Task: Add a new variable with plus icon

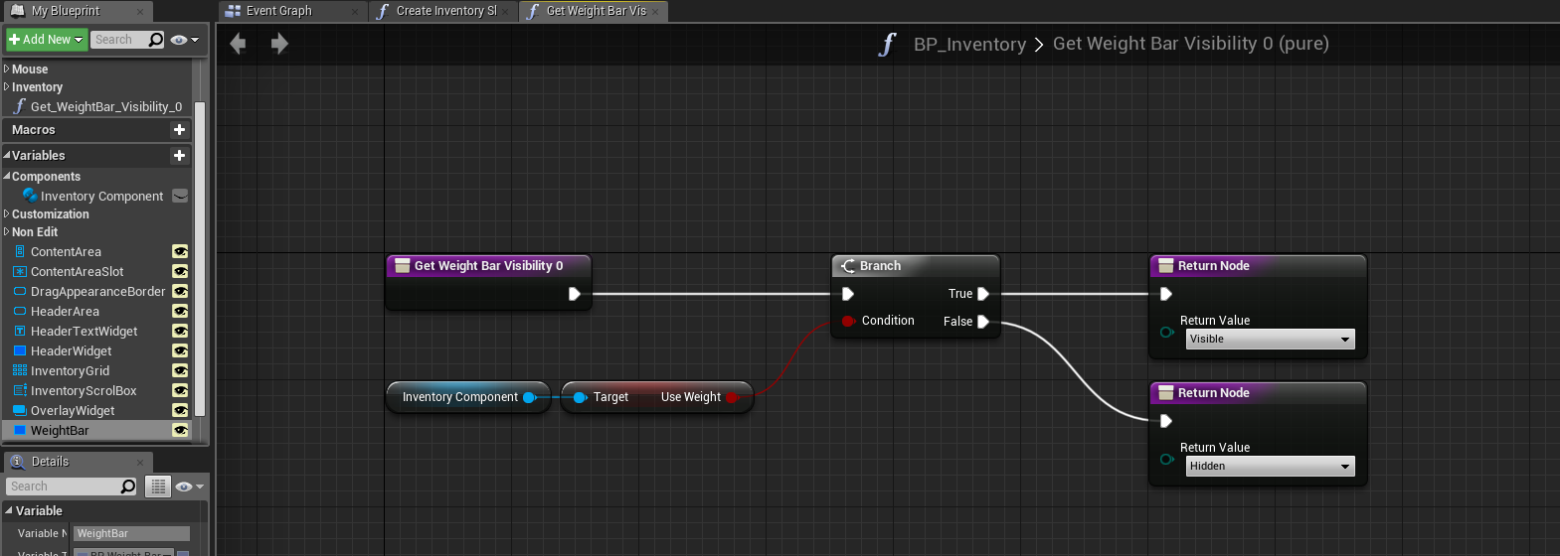Action: [x=180, y=155]
